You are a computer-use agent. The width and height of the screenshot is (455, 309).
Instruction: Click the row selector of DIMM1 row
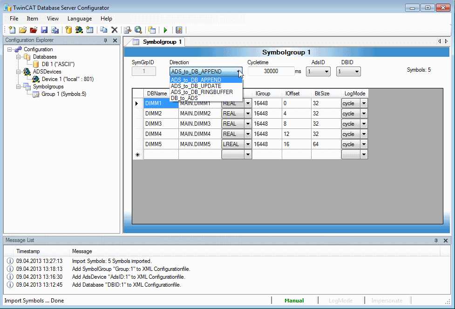coord(137,103)
